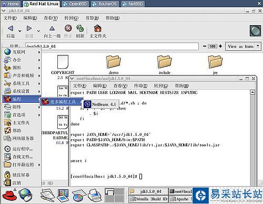Click terminal scrollbar up arrow
This screenshot has width=263, height=204.
(x=252, y=92)
